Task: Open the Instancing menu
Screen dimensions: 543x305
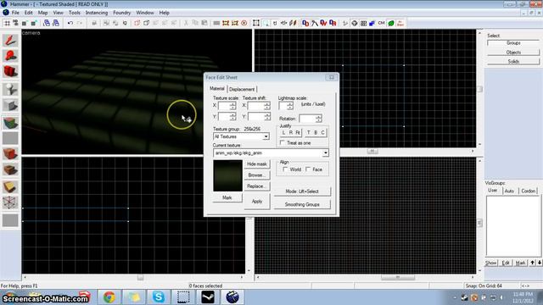Action: (x=97, y=13)
